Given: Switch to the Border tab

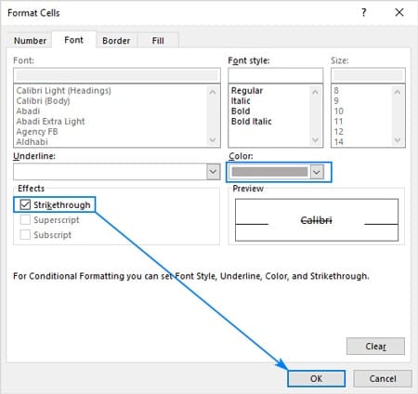Looking at the screenshot, I should click(116, 41).
